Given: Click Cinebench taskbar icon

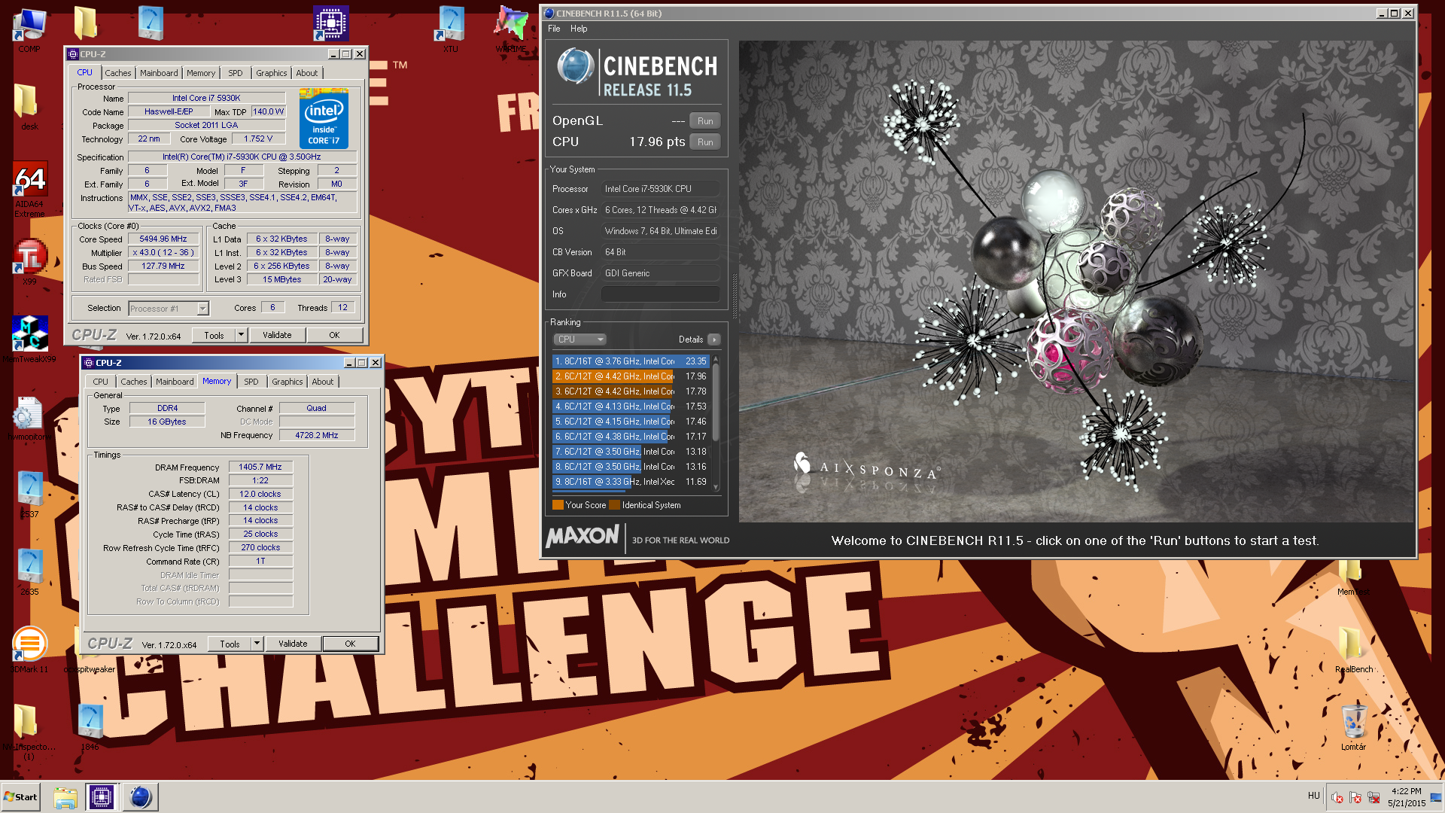Looking at the screenshot, I should pyautogui.click(x=140, y=797).
